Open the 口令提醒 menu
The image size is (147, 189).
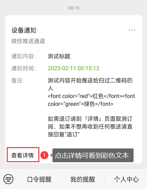click(x=39, y=179)
